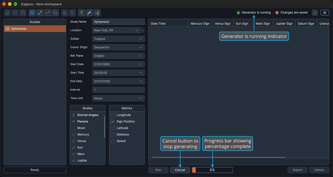Click the green generator status indicator dot
The image size is (333, 177).
pos(238,13)
